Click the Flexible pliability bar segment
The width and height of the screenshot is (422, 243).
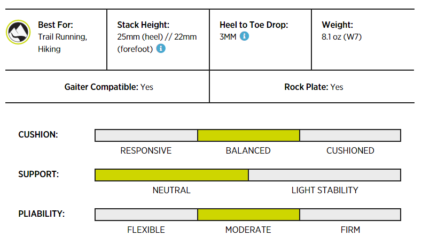[146, 215]
